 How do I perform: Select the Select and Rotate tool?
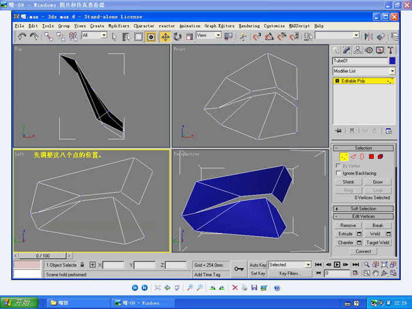pyautogui.click(x=178, y=36)
